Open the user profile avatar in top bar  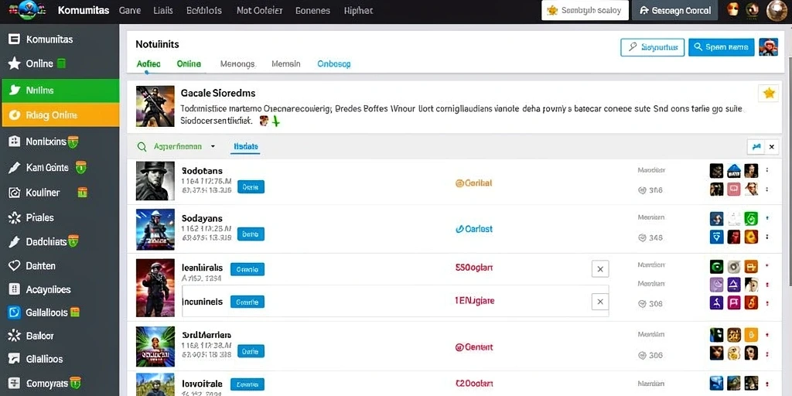(778, 11)
